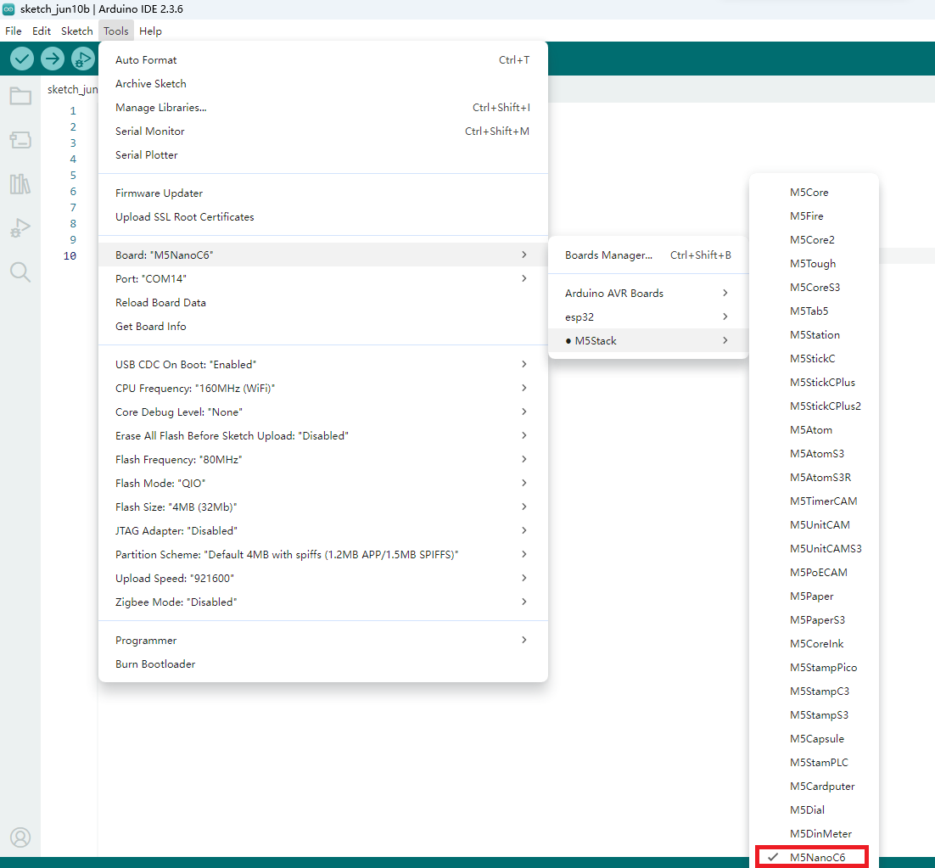This screenshot has height=868, width=935.
Task: Expand Flash Mode "QIO" option
Action: tap(322, 484)
